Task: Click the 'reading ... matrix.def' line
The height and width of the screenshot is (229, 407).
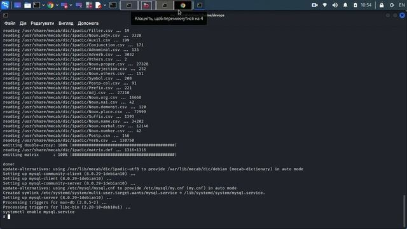Action: 74,150
